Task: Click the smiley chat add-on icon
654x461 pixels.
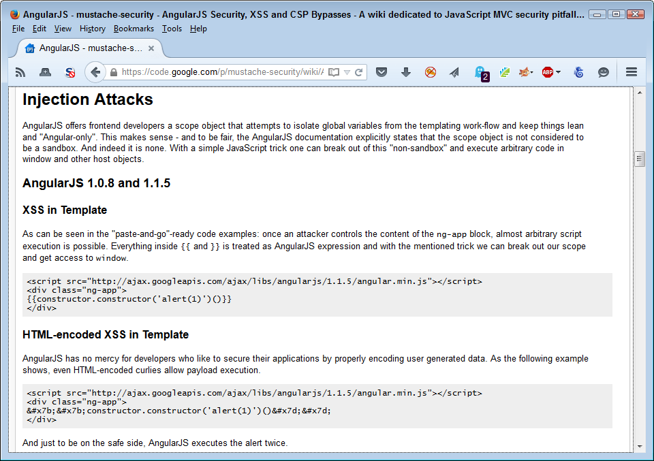Action: pos(603,71)
